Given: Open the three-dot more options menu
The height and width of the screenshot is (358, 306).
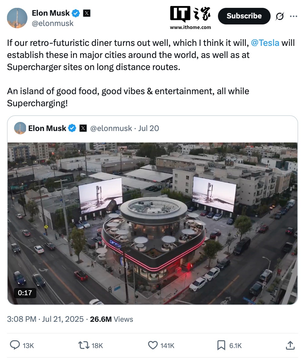Looking at the screenshot, I should point(293,16).
